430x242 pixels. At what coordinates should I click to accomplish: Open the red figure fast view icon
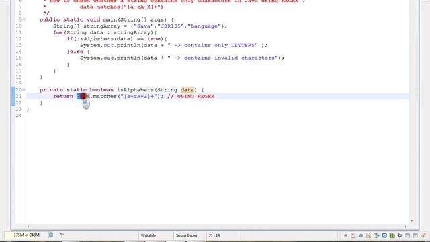pos(353,235)
